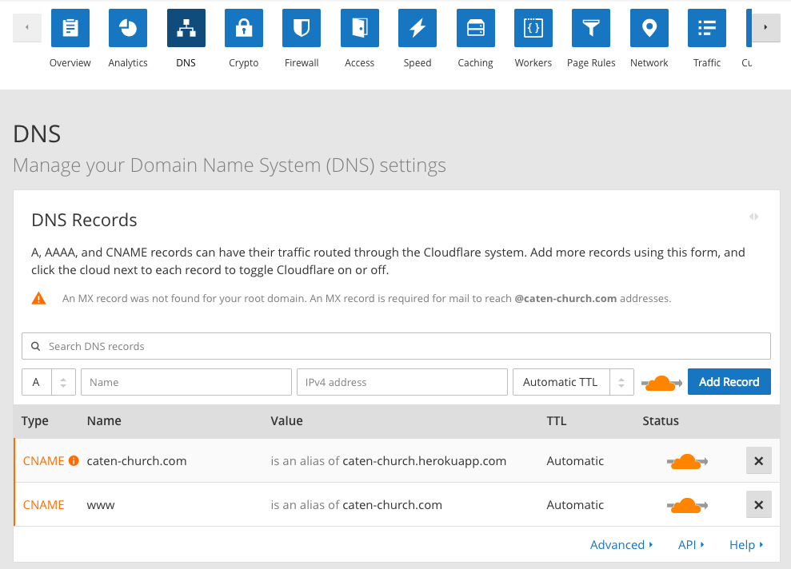Switch to the Traffic tab
This screenshot has width=791, height=569.
point(707,29)
